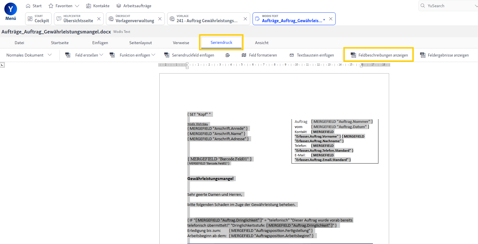Viewport: 478px width, 244px height.
Task: Click the large MERGEFIELD "Barcode.Feld01" field
Action: 220,159
